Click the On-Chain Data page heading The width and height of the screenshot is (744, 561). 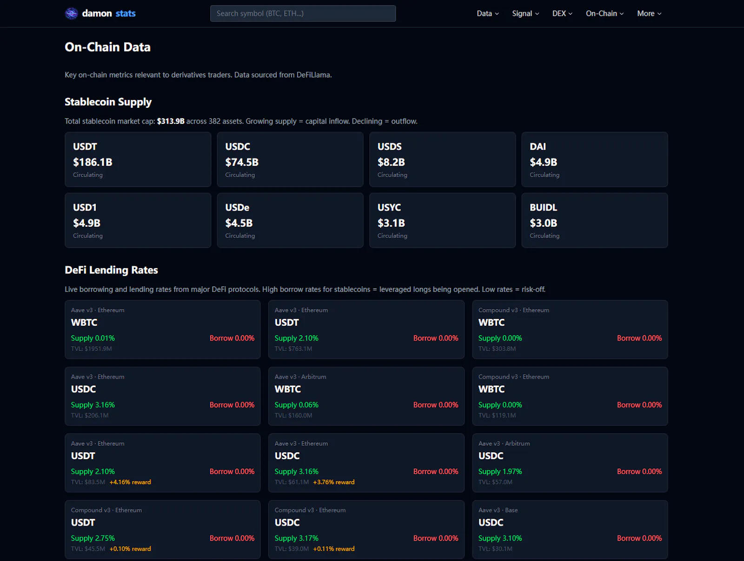point(107,47)
